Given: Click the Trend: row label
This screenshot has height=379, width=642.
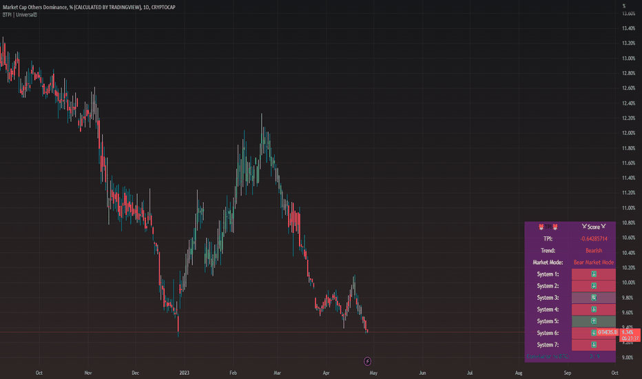Looking at the screenshot, I should click(x=548, y=250).
